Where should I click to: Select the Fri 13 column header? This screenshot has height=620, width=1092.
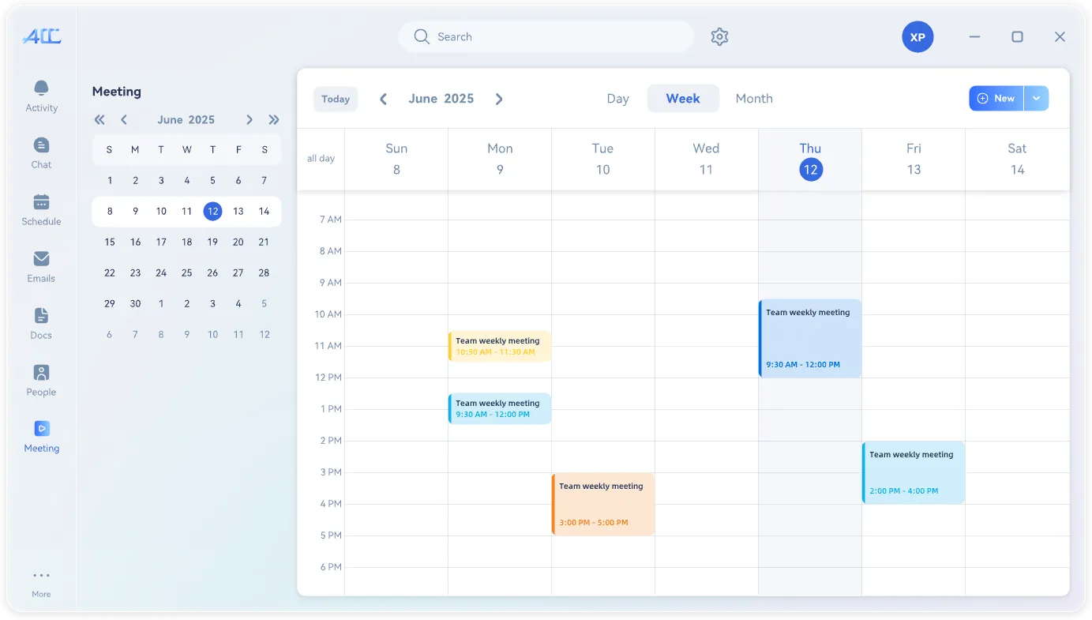point(914,160)
